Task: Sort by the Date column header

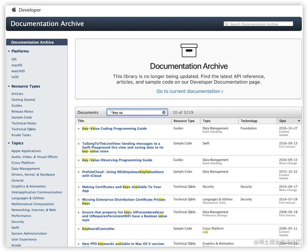Action: coord(289,121)
